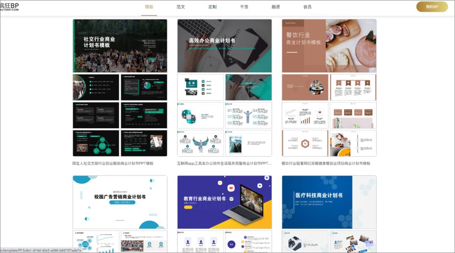Click the 高效办公商业计划书 cover thumbnail

(225, 45)
